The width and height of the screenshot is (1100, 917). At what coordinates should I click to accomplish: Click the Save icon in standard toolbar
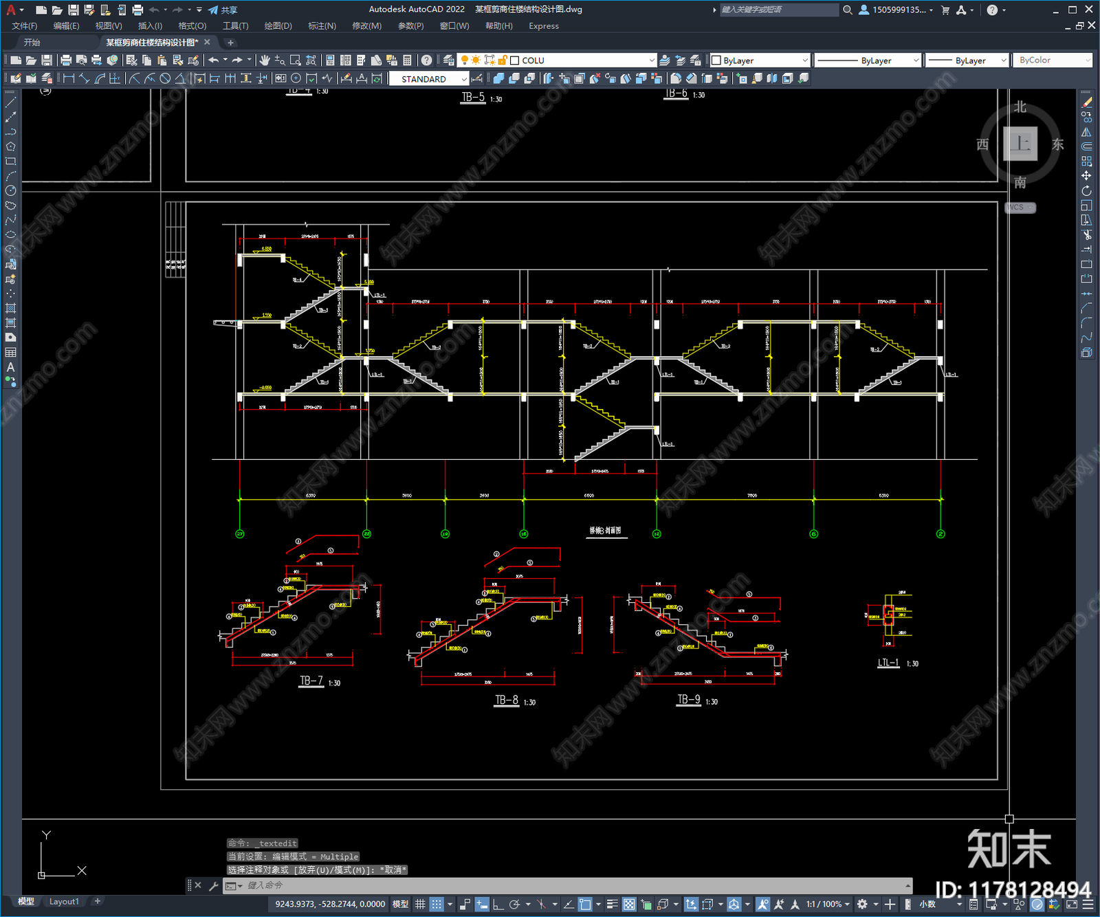pos(46,60)
